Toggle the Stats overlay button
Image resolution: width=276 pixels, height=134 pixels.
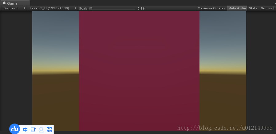click(253, 8)
